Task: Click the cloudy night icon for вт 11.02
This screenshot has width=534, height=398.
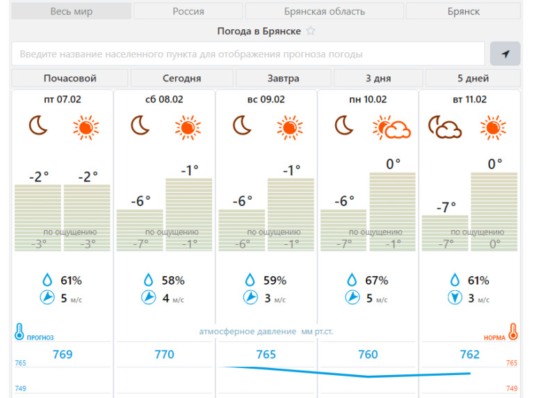Action: pyautogui.click(x=445, y=128)
